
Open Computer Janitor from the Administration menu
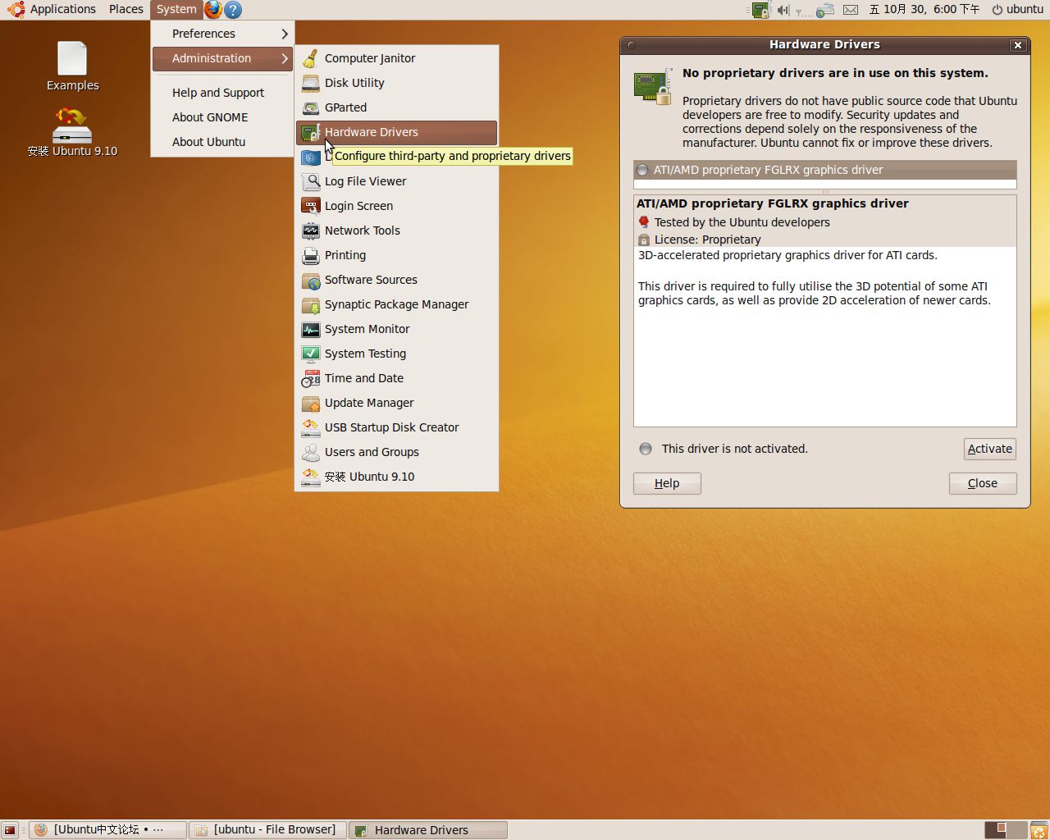[396, 58]
